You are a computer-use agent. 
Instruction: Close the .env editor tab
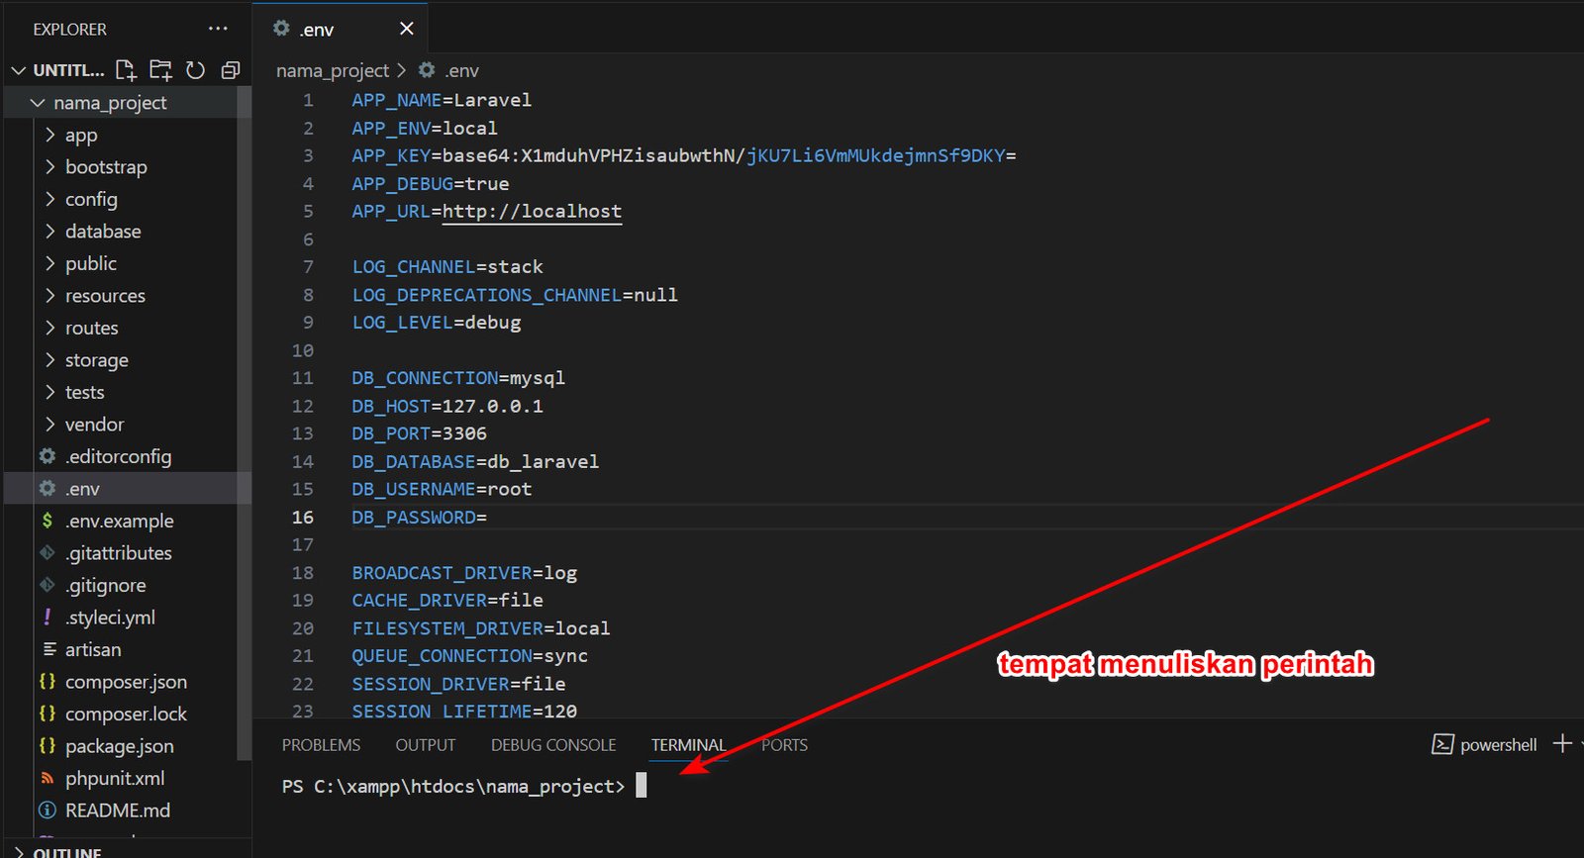click(406, 29)
